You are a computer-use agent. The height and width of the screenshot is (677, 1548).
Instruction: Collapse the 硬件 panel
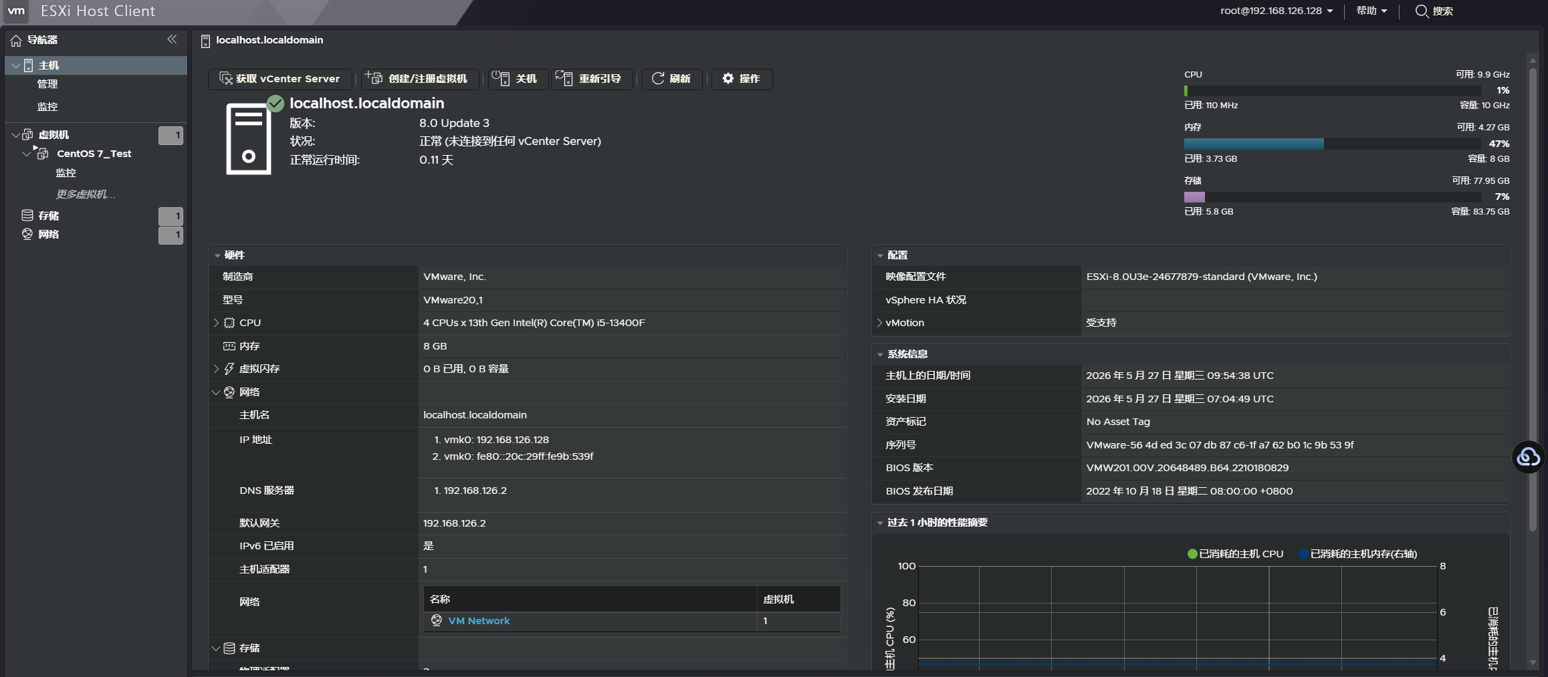pos(217,256)
